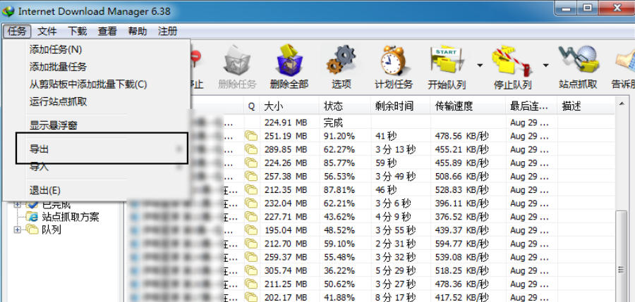Click queue icon of the 202.17 MB row
Screen dimensions: 635x302
coord(251,297)
